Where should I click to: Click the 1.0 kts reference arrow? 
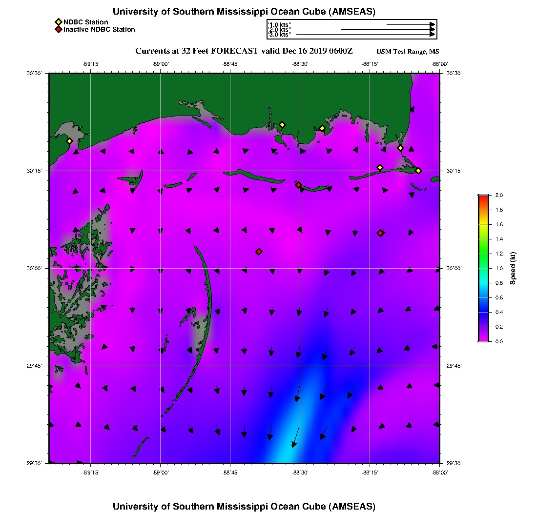click(x=410, y=24)
